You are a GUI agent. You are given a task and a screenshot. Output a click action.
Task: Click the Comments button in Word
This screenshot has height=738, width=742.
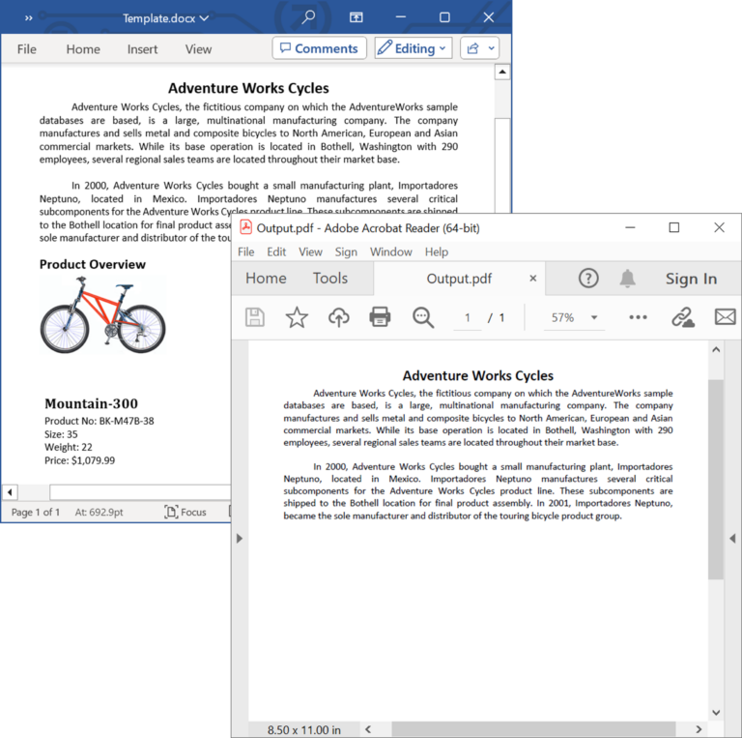[x=318, y=48]
